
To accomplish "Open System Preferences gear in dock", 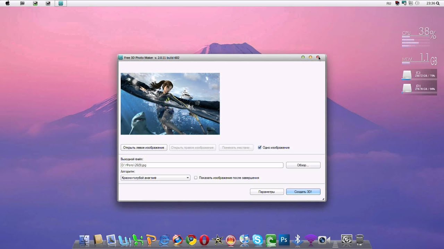I will (347, 239).
